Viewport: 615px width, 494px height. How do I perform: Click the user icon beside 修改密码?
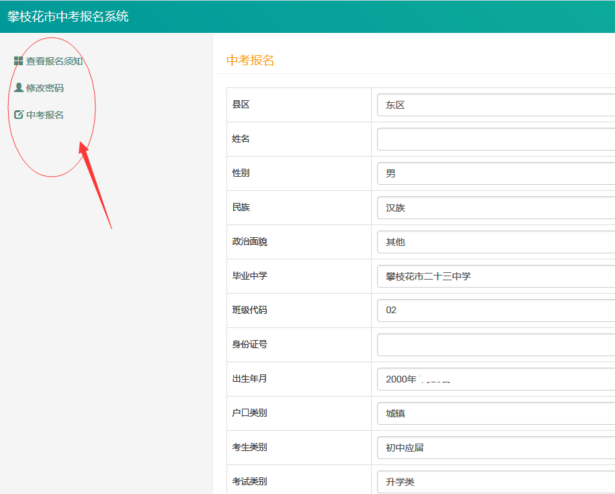click(x=18, y=87)
